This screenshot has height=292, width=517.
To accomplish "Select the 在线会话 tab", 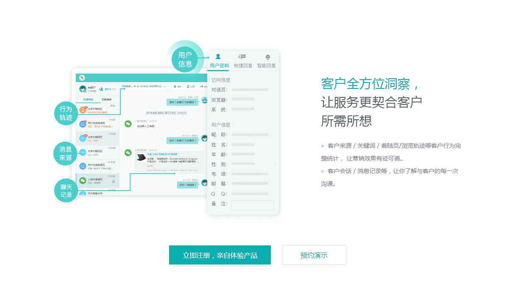I will coord(89,99).
